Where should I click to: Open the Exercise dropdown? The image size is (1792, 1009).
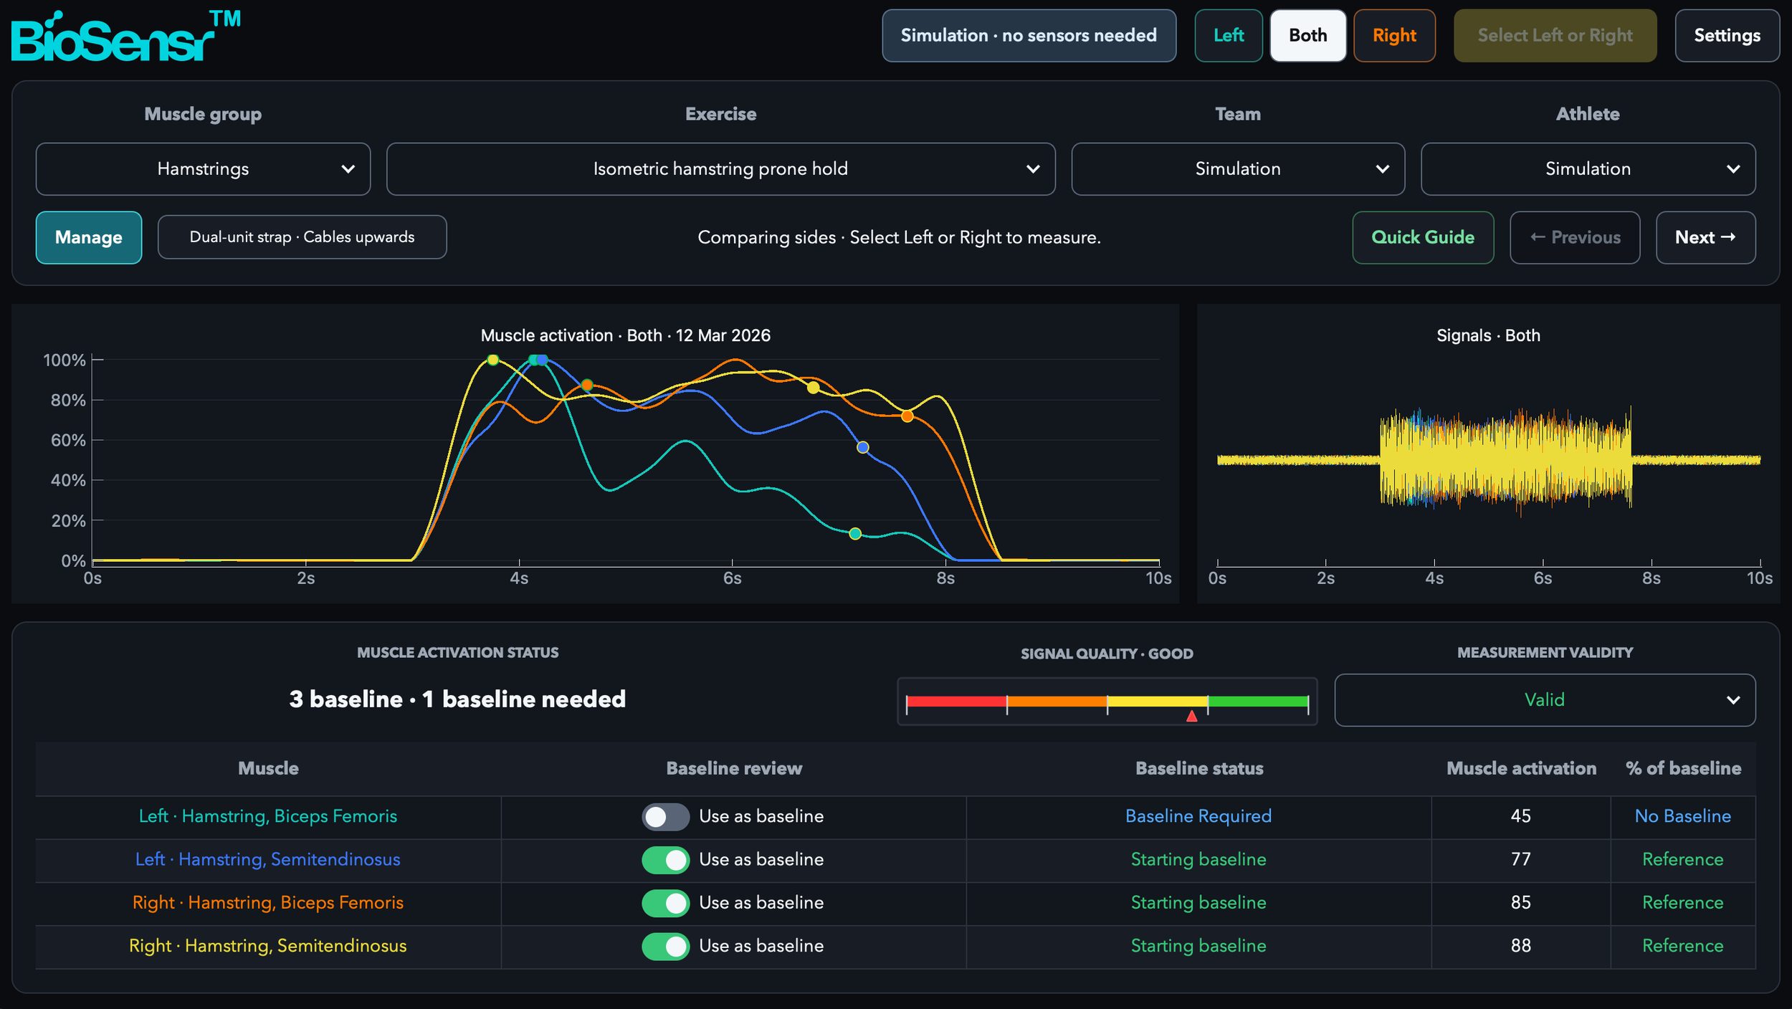720,169
